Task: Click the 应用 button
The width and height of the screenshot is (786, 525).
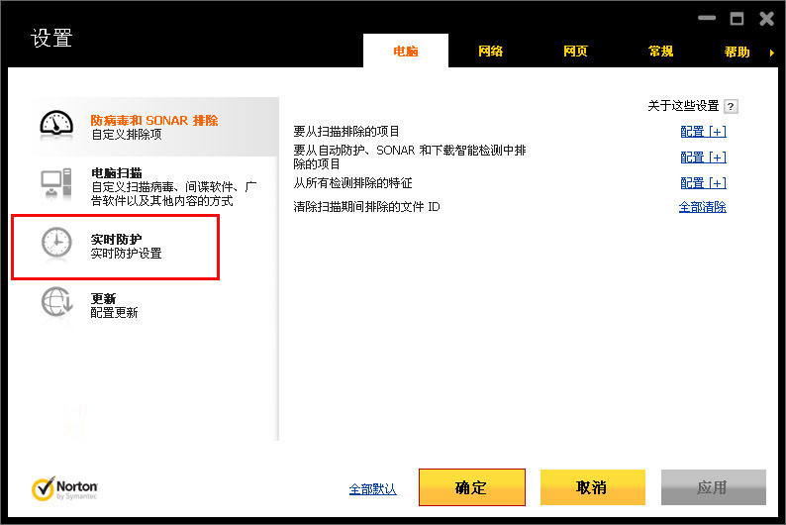Action: click(714, 487)
